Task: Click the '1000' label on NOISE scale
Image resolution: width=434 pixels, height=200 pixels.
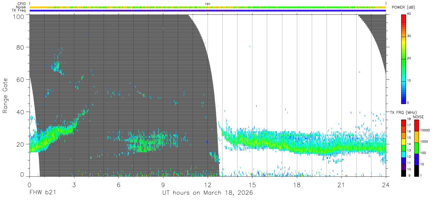Action: pos(424,141)
